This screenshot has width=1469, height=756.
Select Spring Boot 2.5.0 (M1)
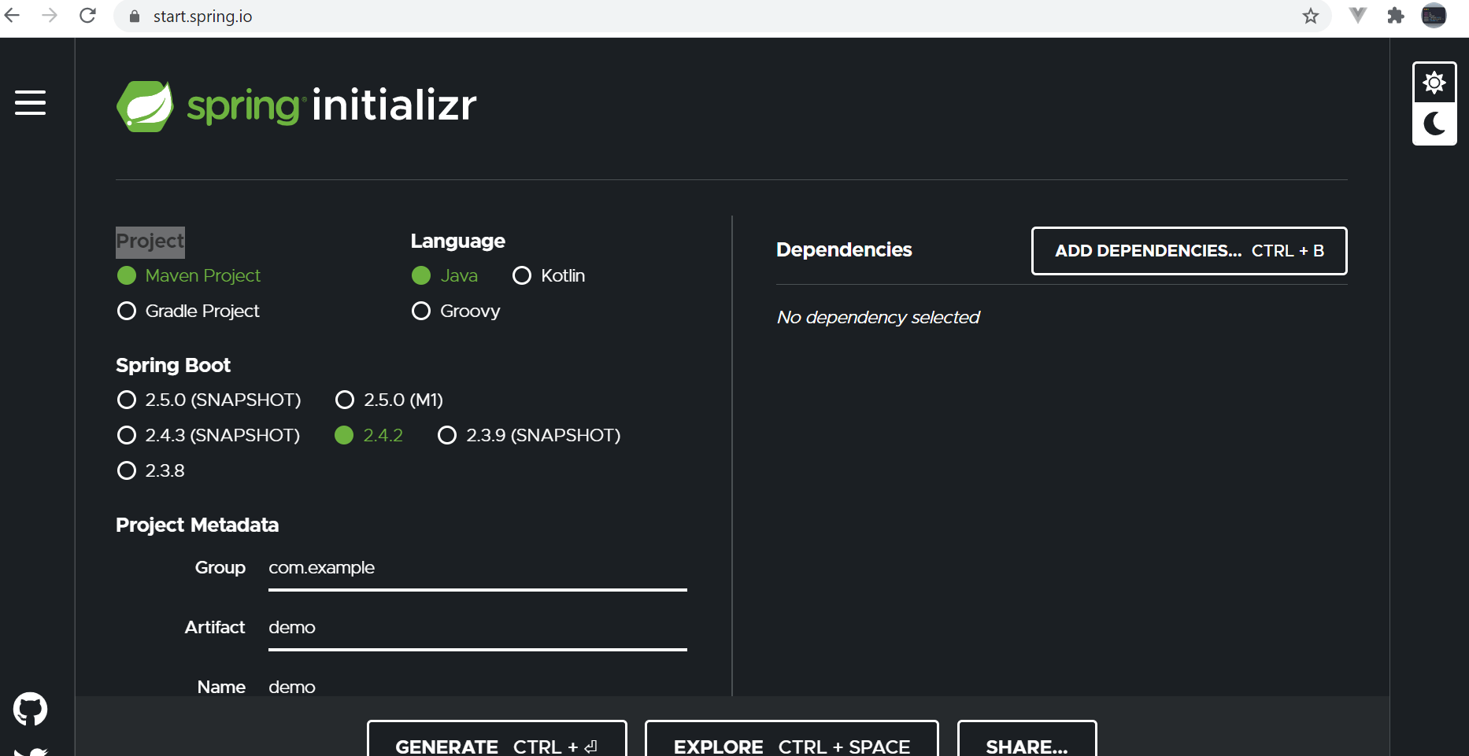[389, 400]
